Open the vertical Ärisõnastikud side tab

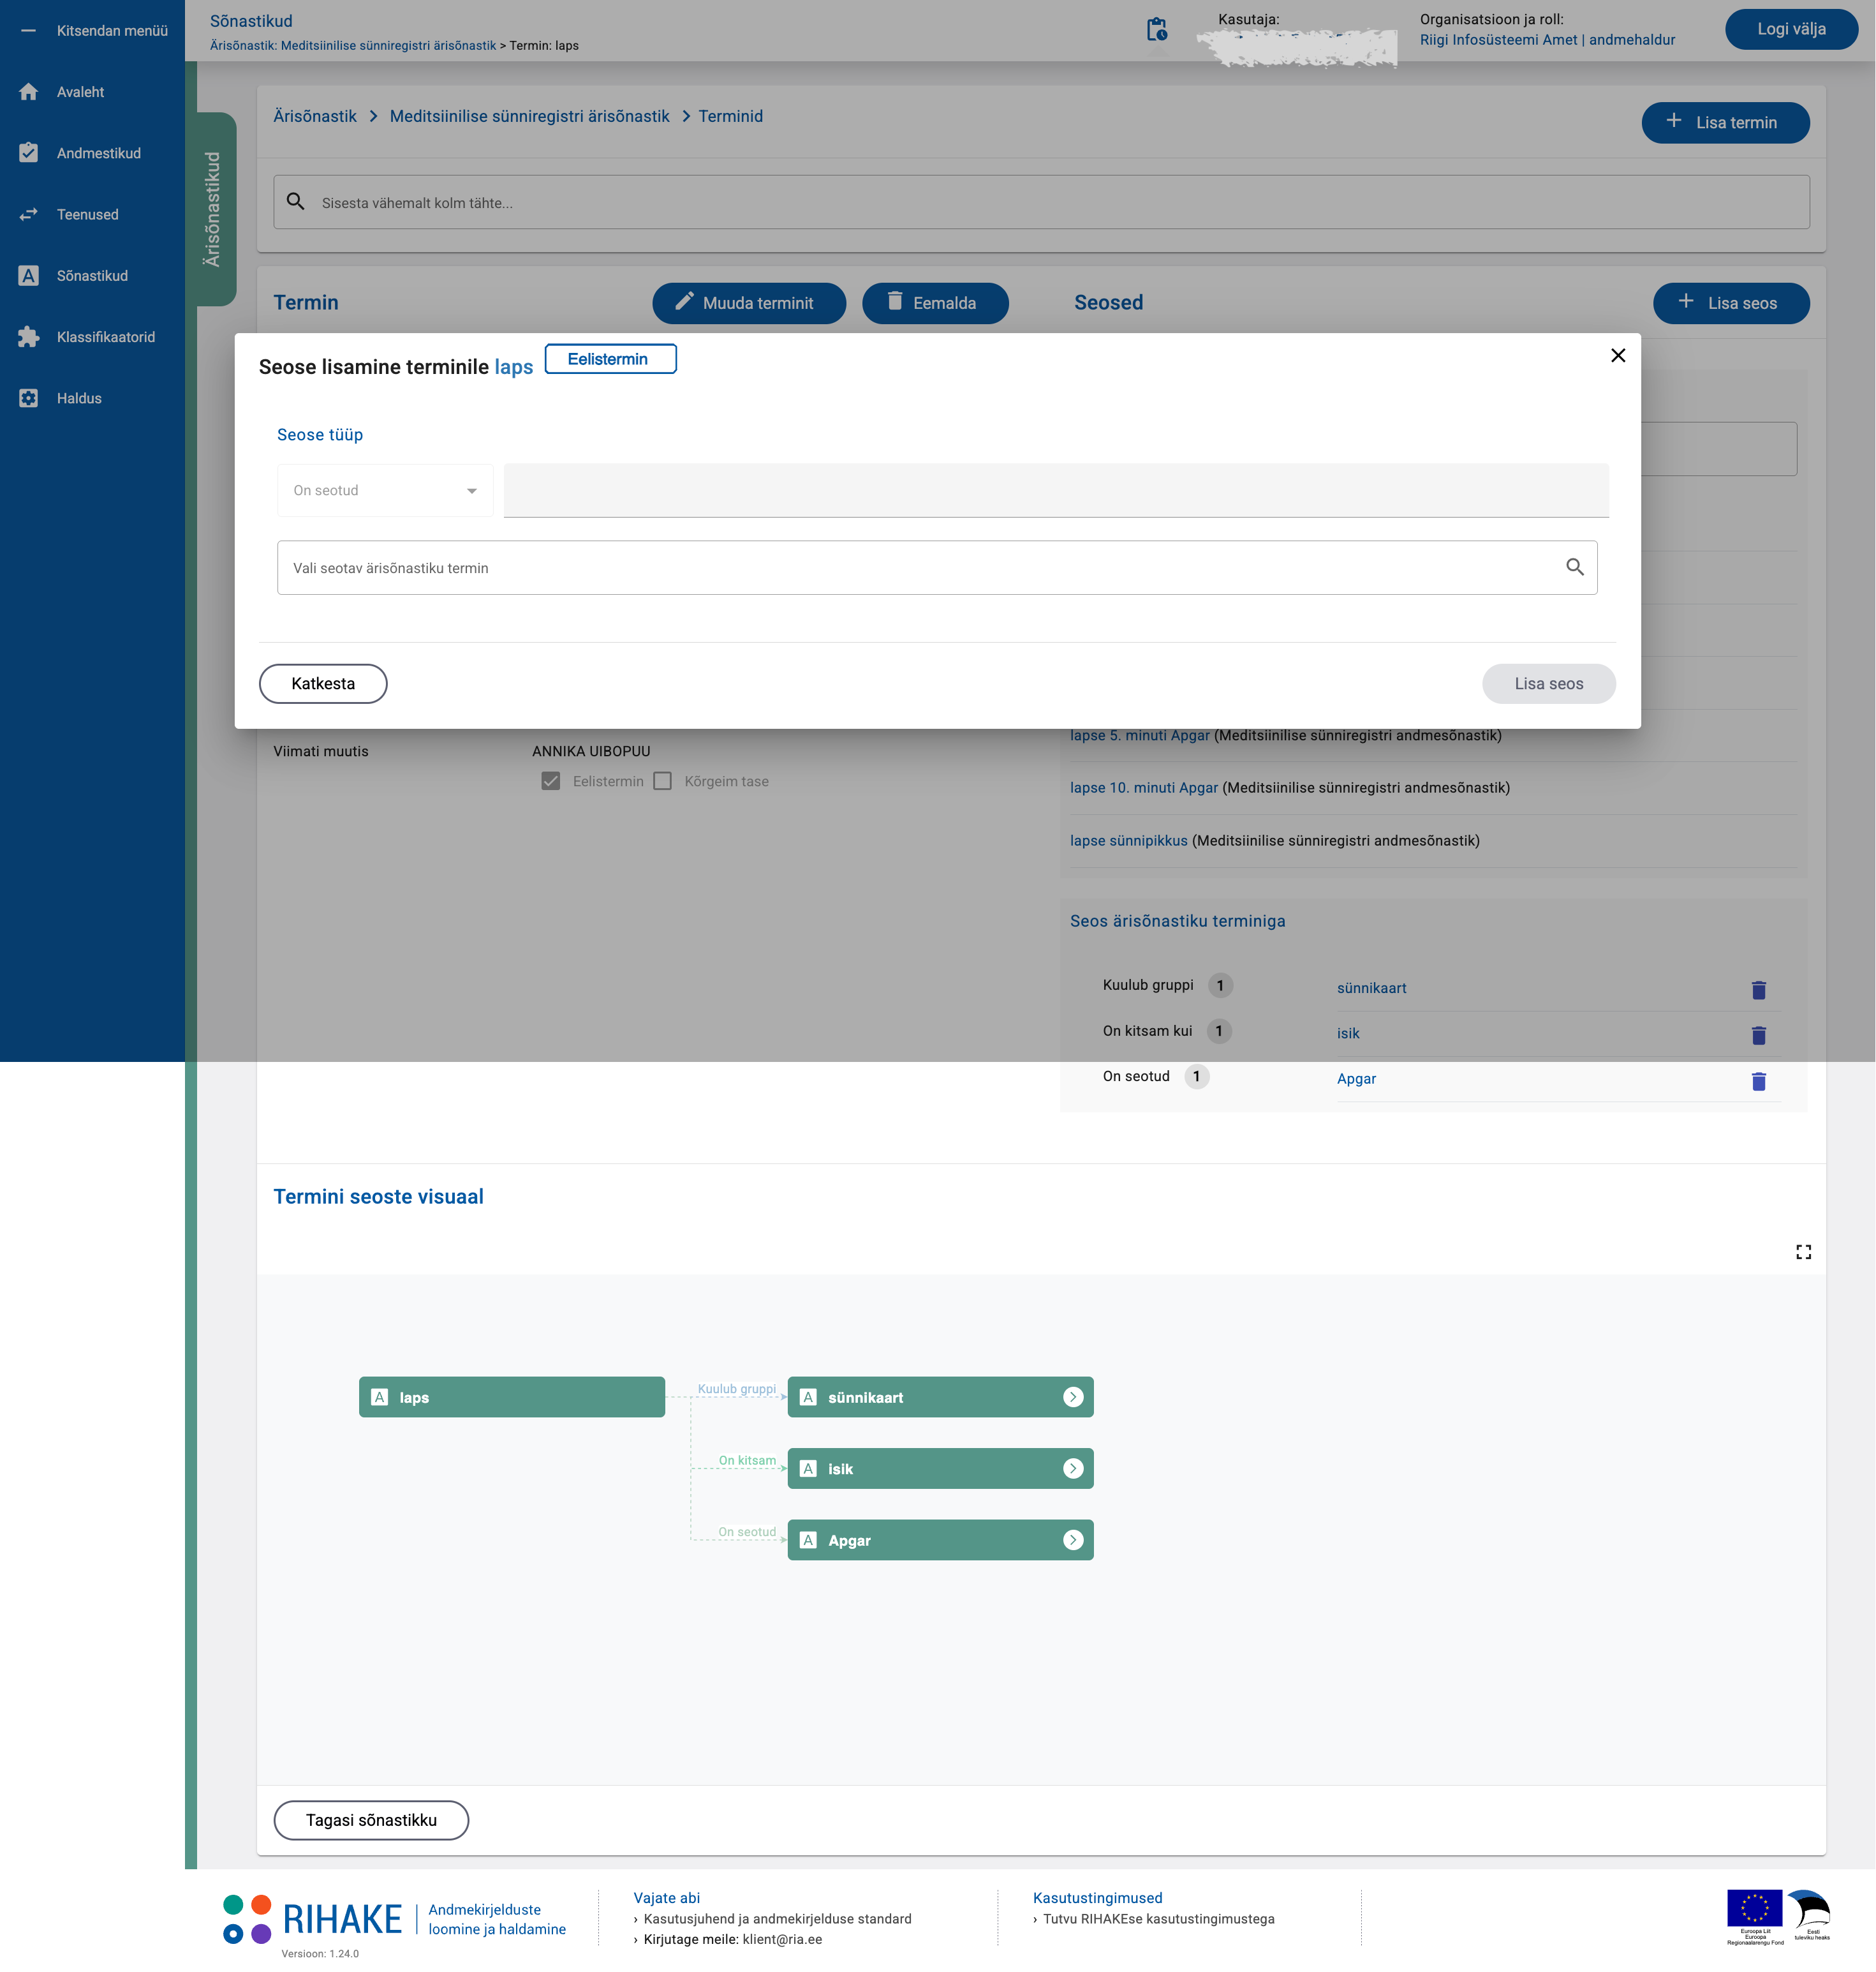pyautogui.click(x=212, y=209)
